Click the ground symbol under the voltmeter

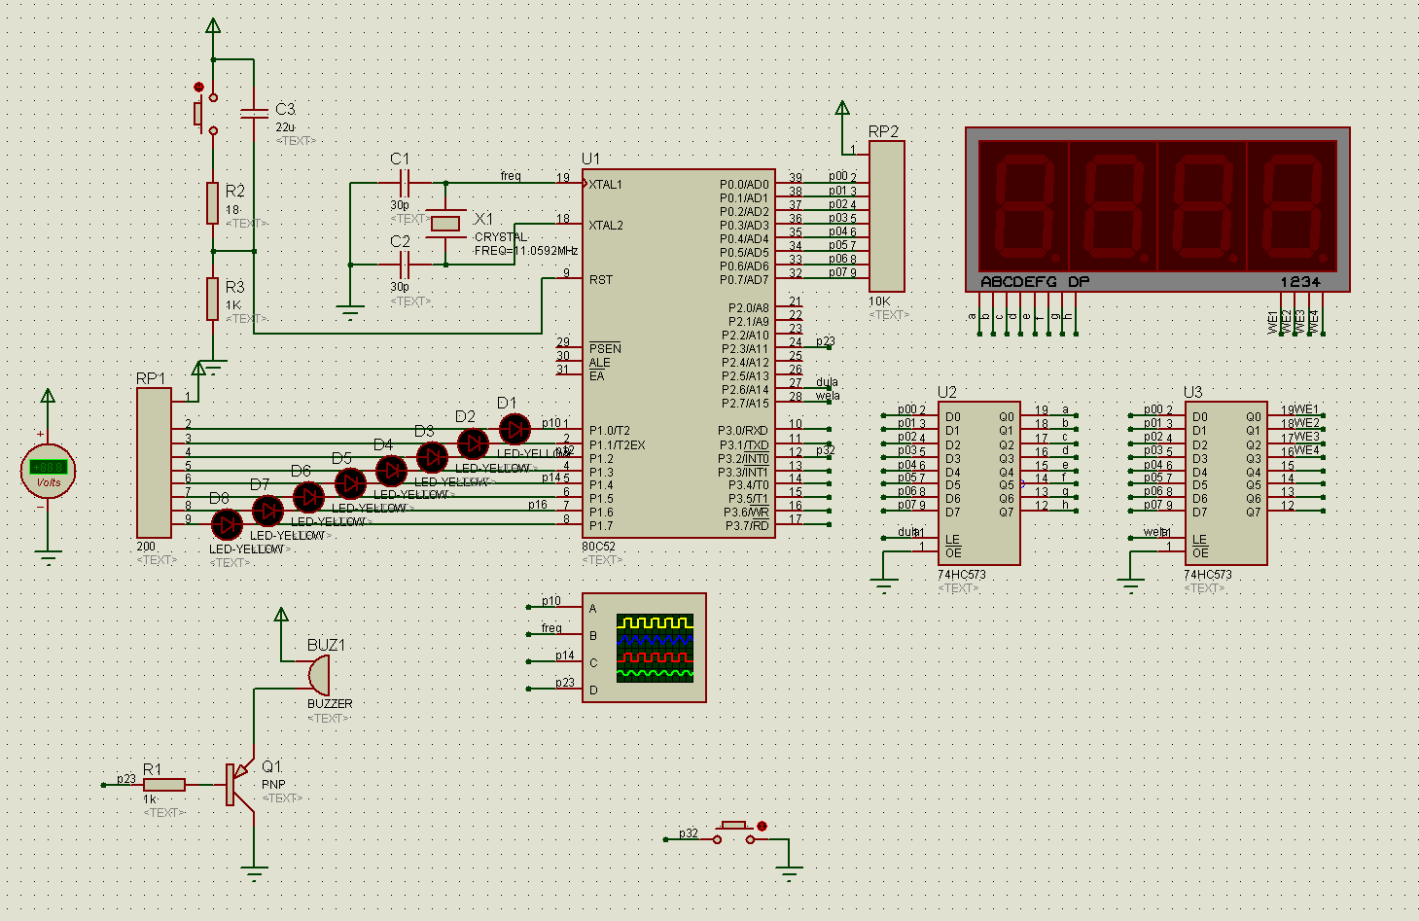[48, 557]
